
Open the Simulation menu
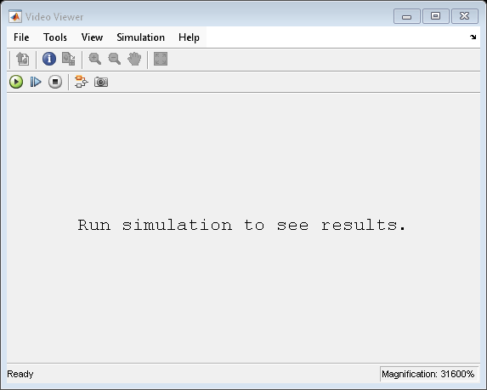click(x=141, y=37)
